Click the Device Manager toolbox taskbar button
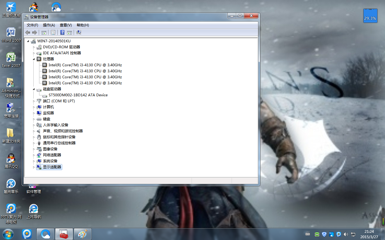The image size is (385, 240). (64, 234)
